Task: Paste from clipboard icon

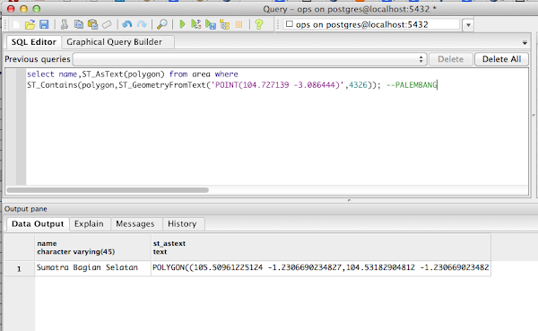Action: (92, 24)
